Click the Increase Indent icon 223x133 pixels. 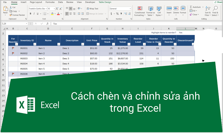coord(83,14)
